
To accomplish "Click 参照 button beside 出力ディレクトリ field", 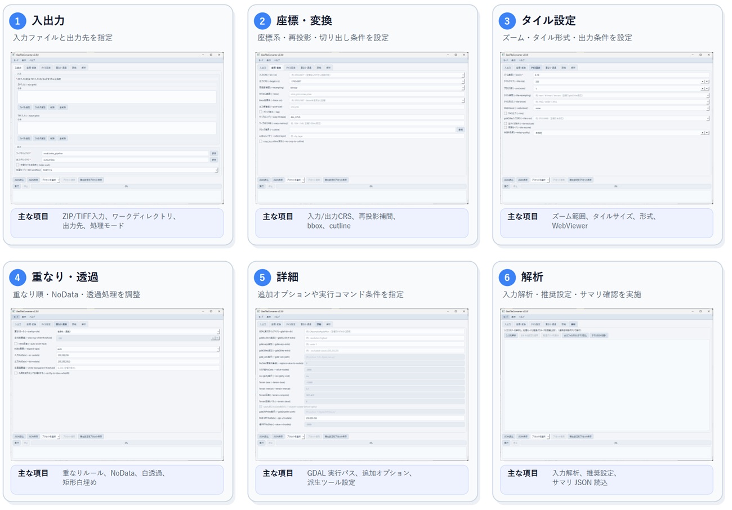I will [x=214, y=160].
